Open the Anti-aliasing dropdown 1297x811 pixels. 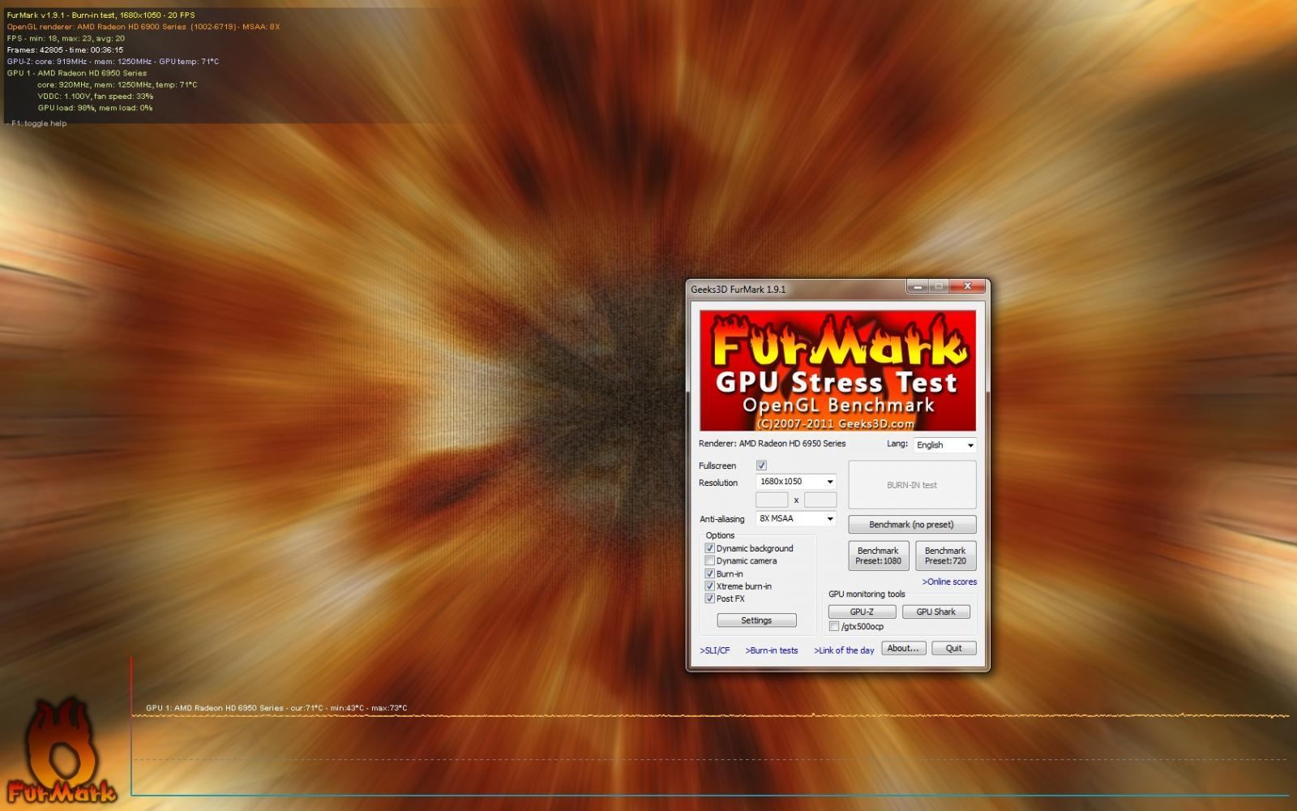pos(795,518)
